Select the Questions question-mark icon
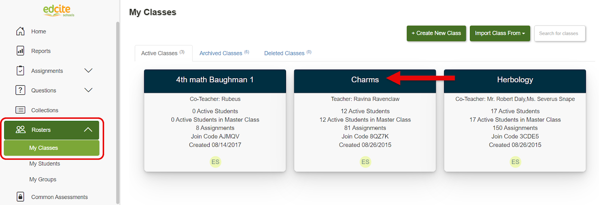Image resolution: width=599 pixels, height=205 pixels. click(x=20, y=90)
